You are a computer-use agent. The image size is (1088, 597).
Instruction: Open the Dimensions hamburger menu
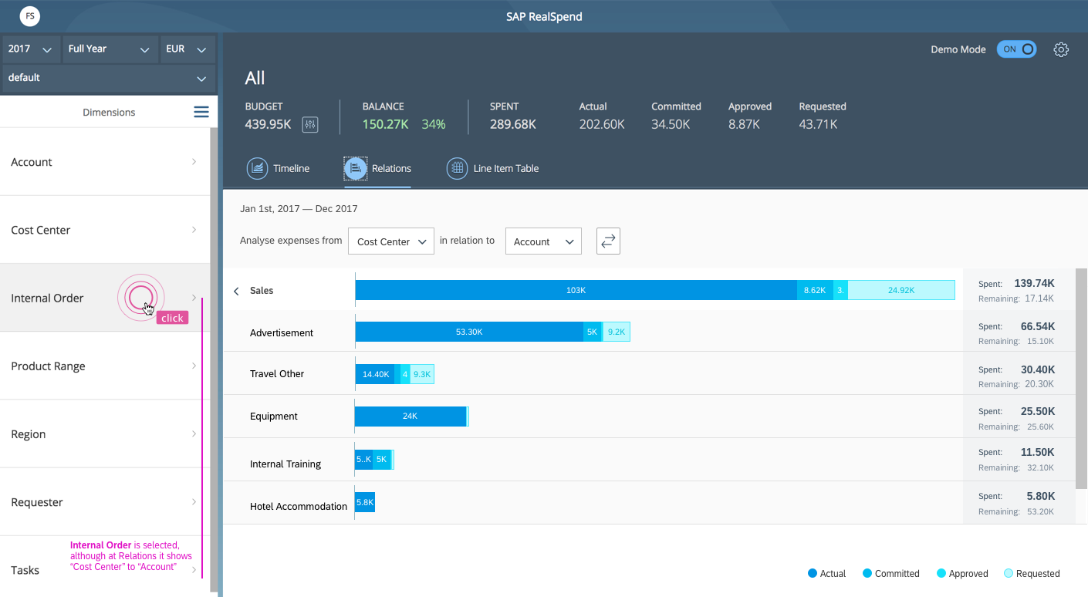(x=201, y=112)
